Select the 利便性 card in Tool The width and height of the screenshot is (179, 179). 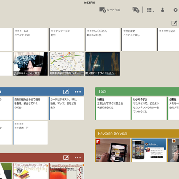coord(113,108)
